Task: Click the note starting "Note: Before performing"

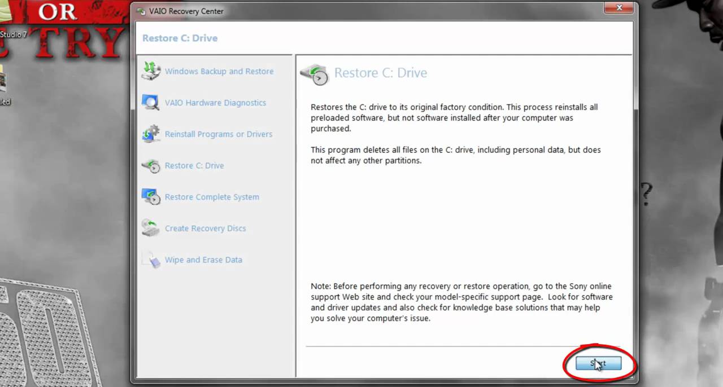Action: [x=461, y=302]
